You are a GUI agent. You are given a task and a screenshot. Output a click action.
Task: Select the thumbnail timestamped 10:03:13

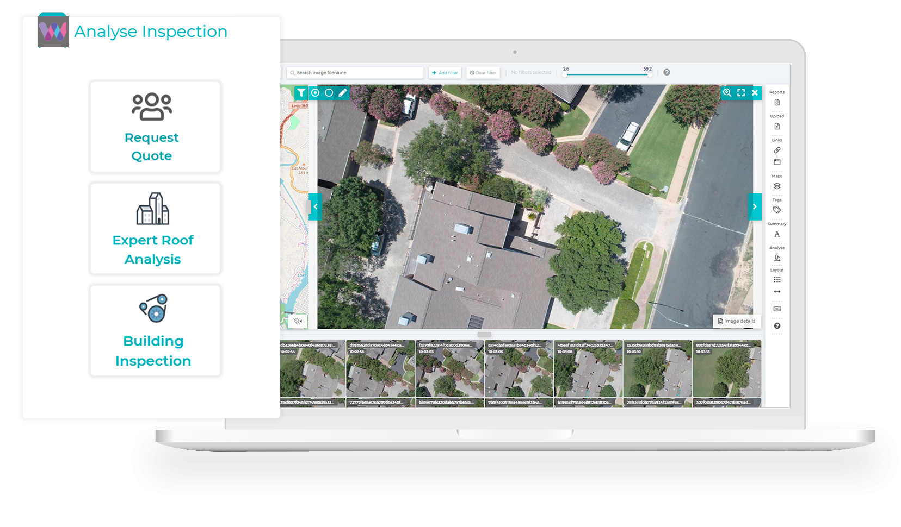tap(727, 369)
